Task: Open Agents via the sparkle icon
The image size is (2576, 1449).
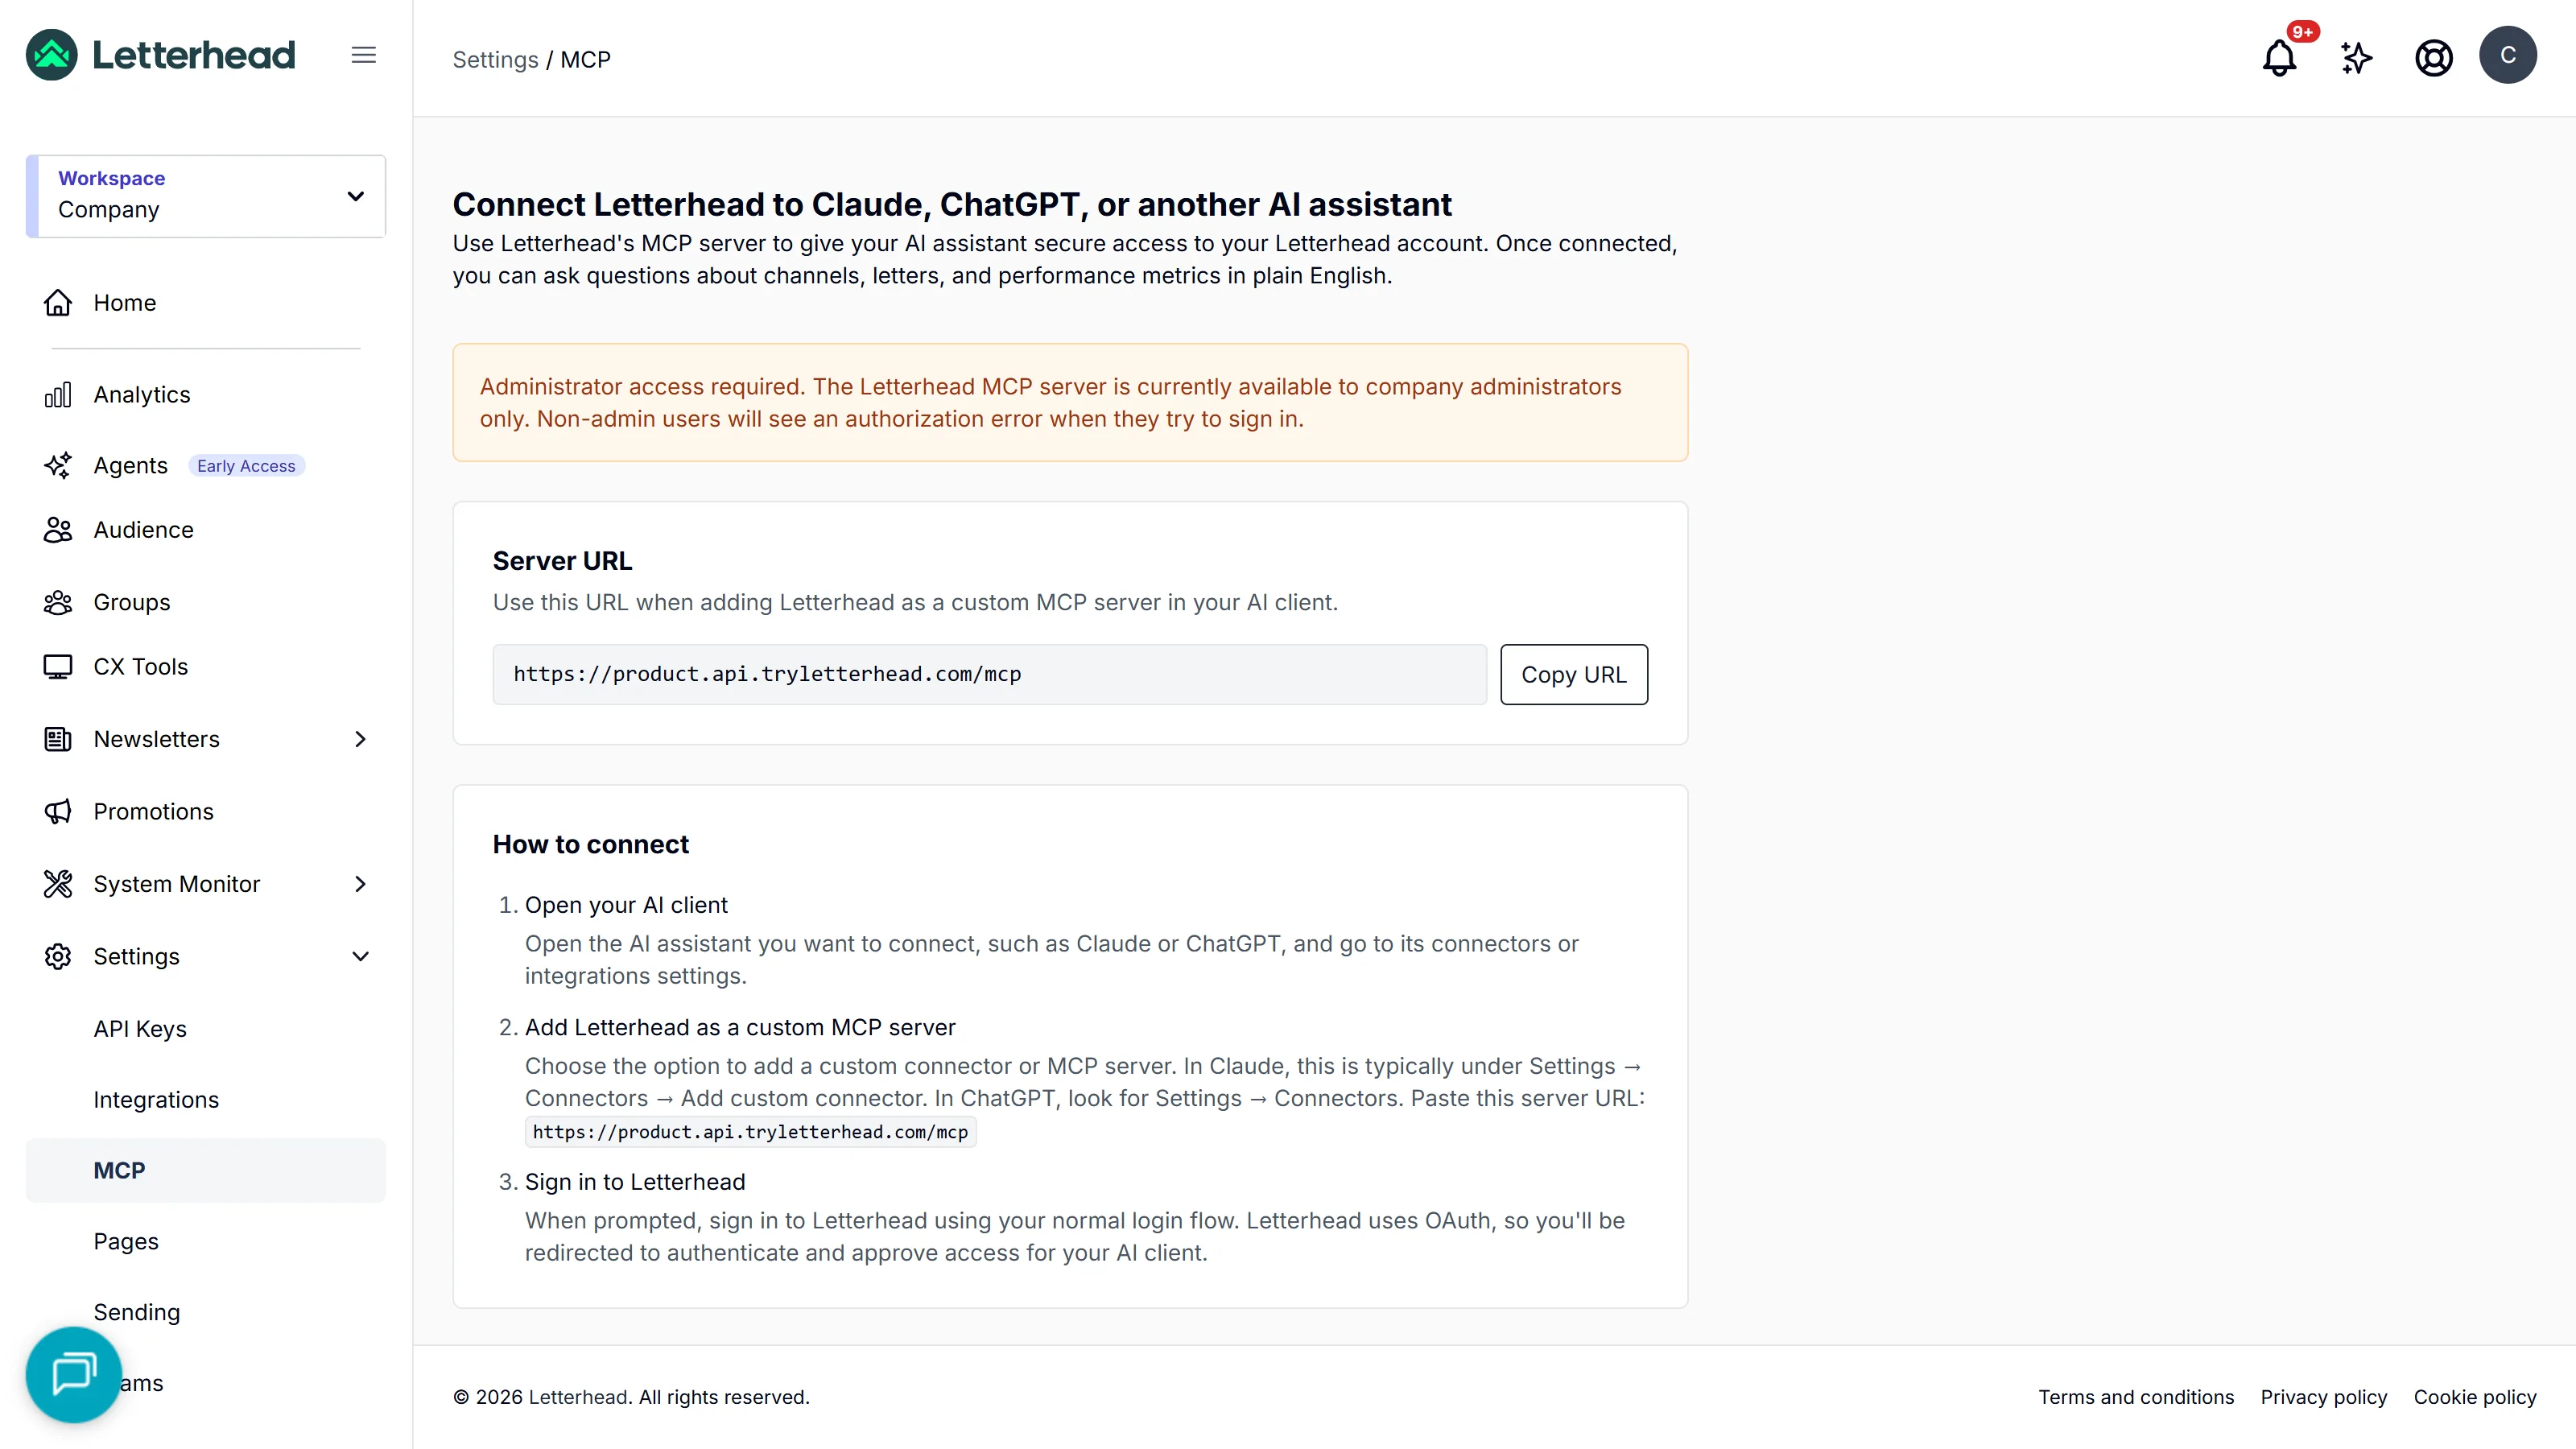Action: click(58, 466)
